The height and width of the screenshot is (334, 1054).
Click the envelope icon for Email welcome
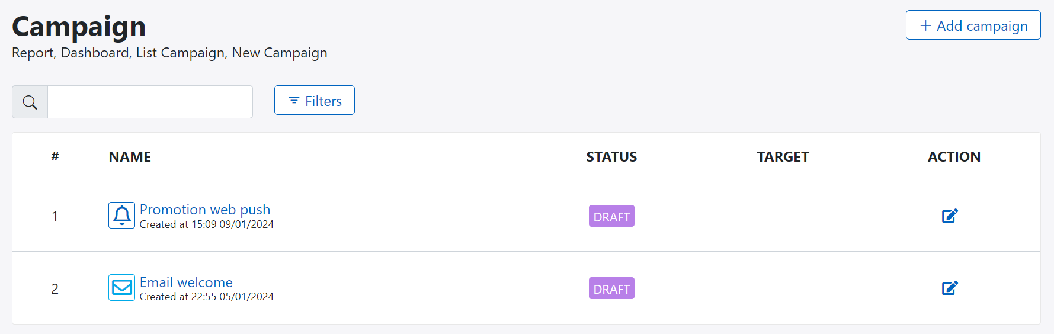pyautogui.click(x=121, y=288)
